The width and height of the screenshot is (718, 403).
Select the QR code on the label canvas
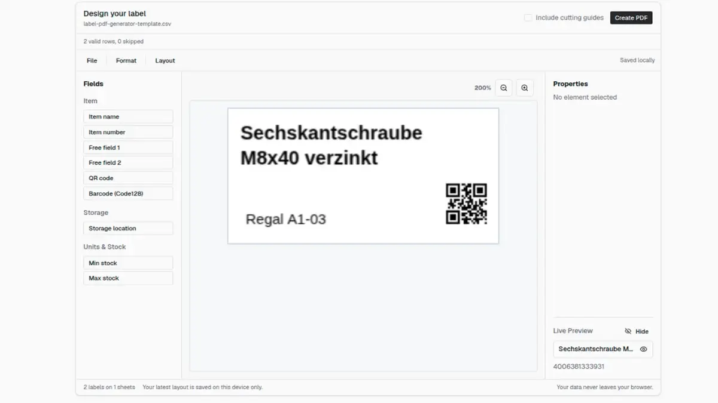click(467, 204)
